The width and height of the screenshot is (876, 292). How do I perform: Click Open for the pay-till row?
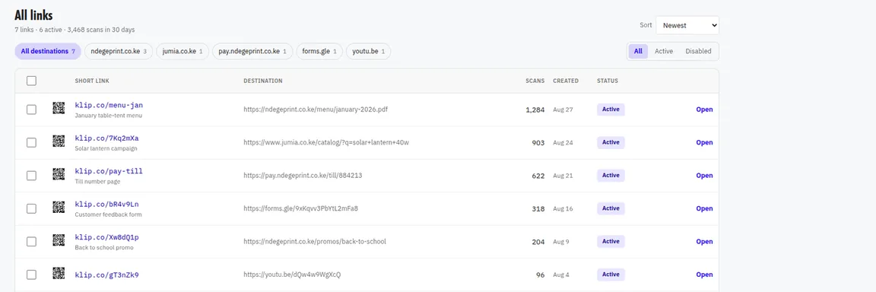pyautogui.click(x=704, y=176)
